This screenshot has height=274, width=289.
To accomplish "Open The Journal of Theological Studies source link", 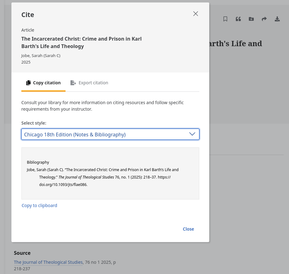I will (48, 262).
